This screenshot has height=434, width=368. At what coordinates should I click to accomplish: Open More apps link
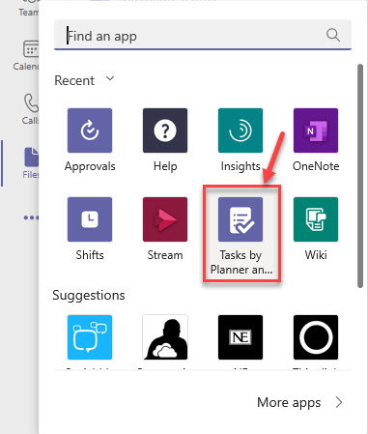click(289, 402)
